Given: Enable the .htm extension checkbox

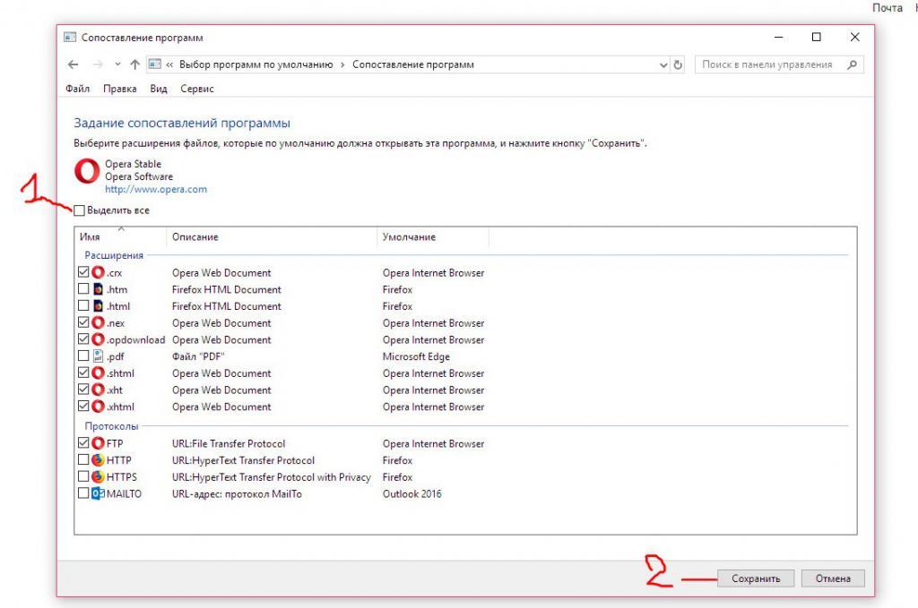Looking at the screenshot, I should point(83,289).
